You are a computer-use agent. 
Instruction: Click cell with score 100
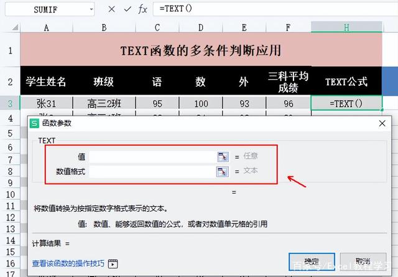pos(201,103)
